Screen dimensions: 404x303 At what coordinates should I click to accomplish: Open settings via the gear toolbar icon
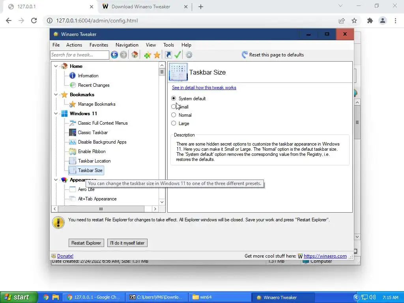[x=189, y=54]
